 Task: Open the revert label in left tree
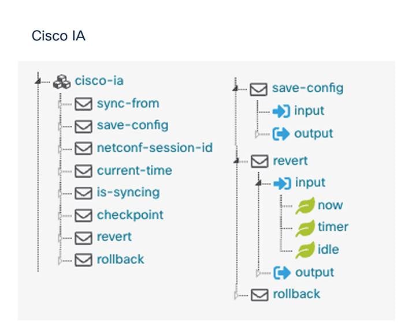point(114,237)
